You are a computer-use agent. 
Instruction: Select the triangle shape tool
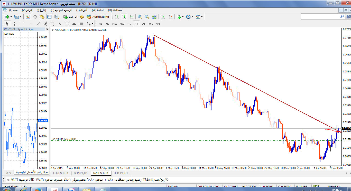click(x=74, y=24)
